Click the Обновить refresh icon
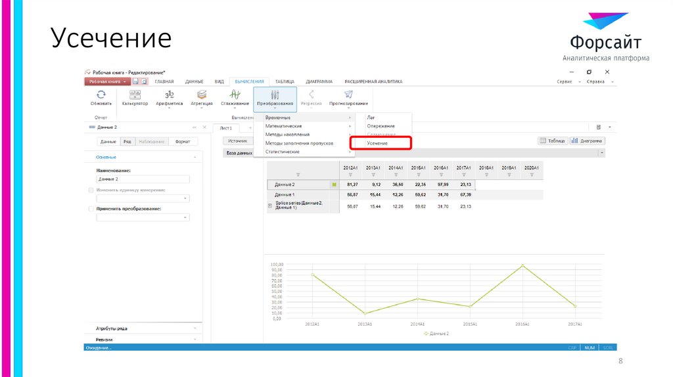Viewport: 673px width, 377px height. coord(101,95)
